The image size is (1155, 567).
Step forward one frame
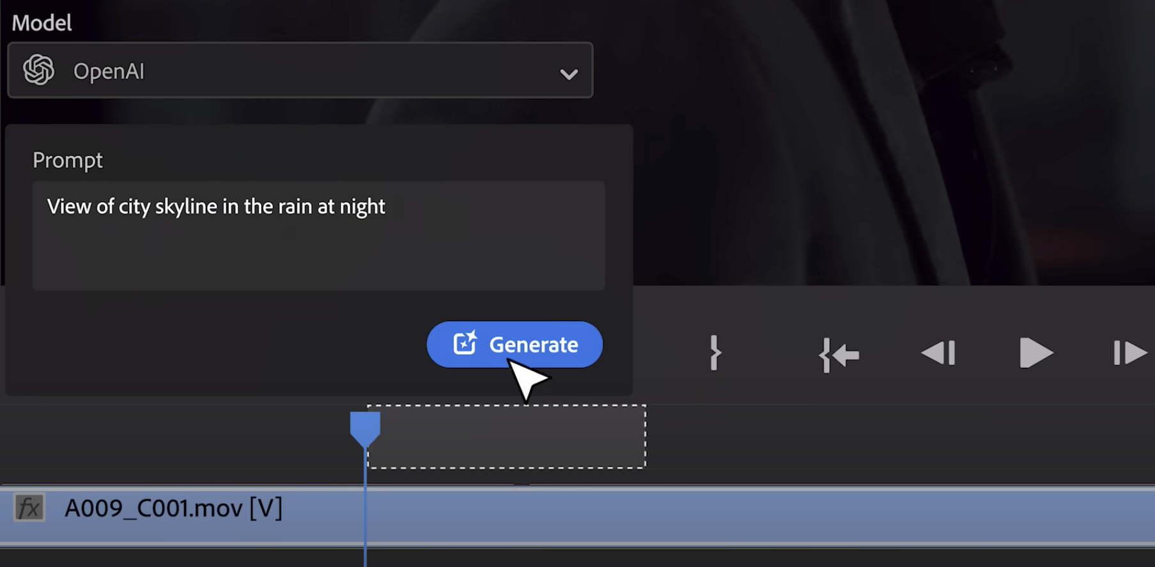pyautogui.click(x=1129, y=353)
